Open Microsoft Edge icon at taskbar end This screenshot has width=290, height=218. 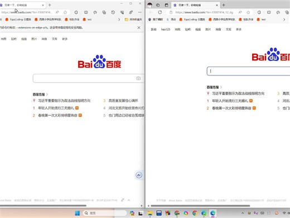tap(212, 213)
